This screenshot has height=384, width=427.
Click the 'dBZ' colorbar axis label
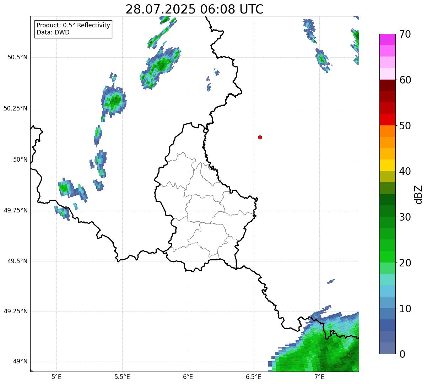click(x=418, y=194)
